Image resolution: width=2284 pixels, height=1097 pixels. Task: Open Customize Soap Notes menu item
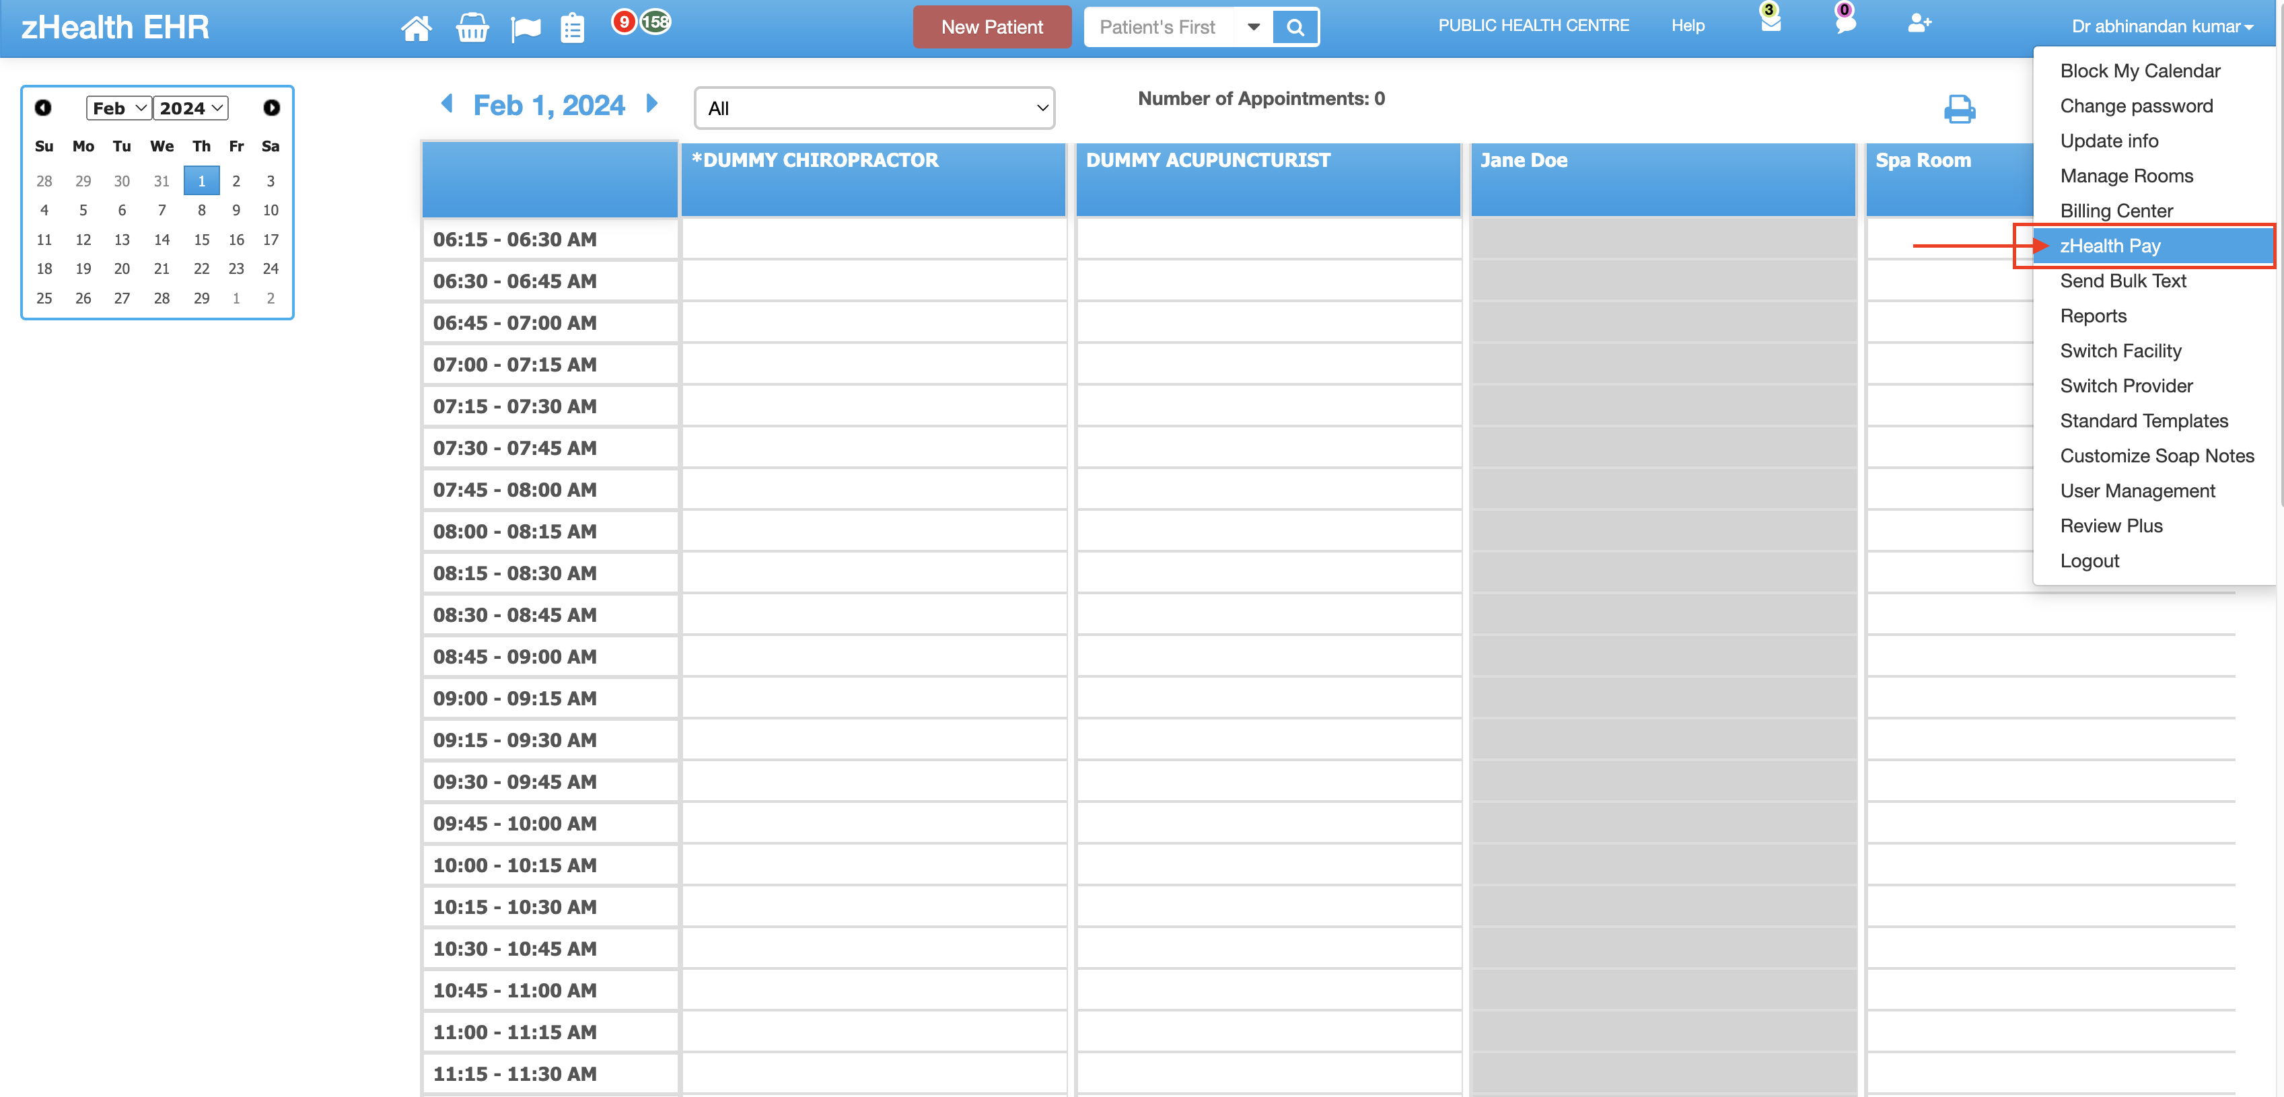pos(2156,456)
